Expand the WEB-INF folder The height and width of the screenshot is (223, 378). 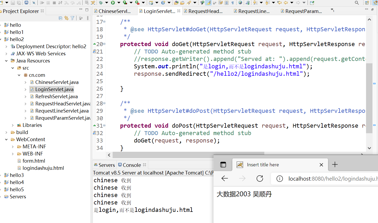pyautogui.click(x=13, y=154)
